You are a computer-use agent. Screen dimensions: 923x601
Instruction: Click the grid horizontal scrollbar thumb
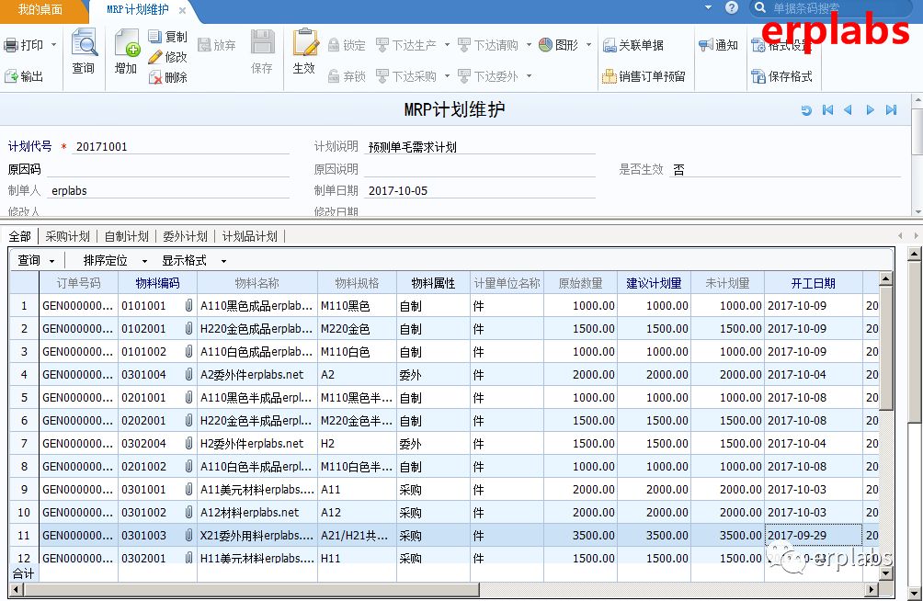251,589
